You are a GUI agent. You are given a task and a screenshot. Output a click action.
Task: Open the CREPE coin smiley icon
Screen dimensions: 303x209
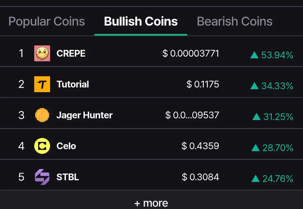42,53
